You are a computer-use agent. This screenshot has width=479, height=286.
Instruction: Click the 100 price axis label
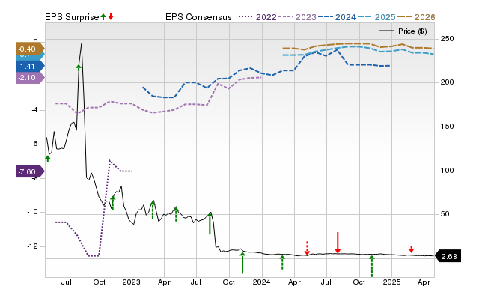448,170
